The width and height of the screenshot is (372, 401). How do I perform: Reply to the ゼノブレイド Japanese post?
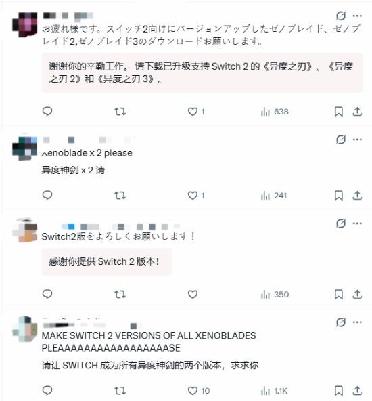47,112
